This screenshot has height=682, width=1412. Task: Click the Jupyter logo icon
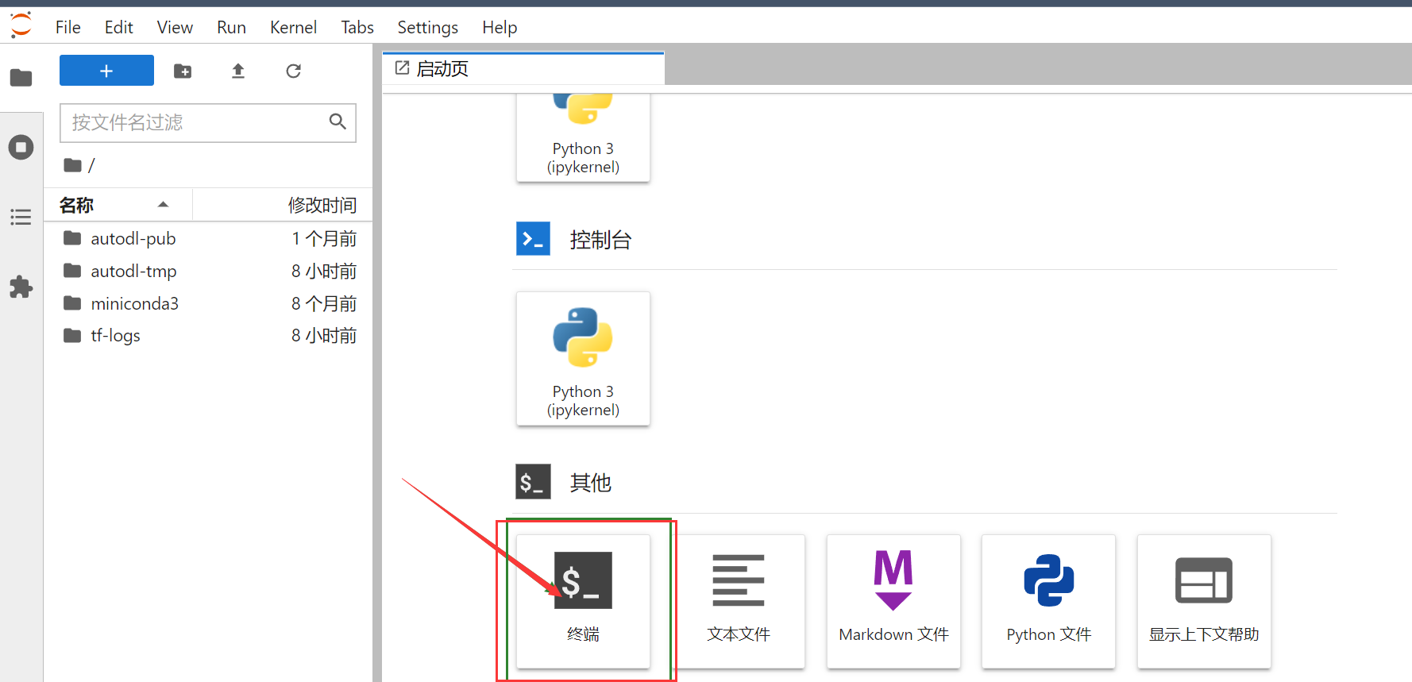(x=21, y=25)
